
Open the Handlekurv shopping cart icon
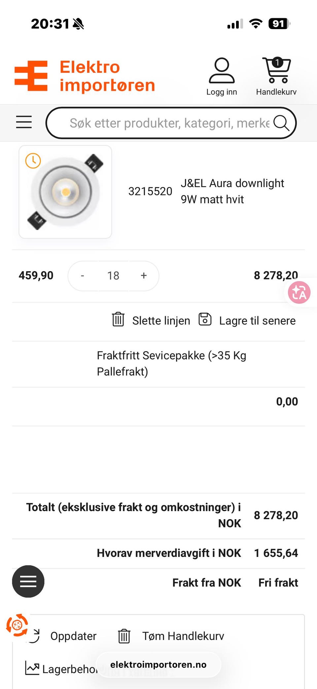(x=276, y=70)
